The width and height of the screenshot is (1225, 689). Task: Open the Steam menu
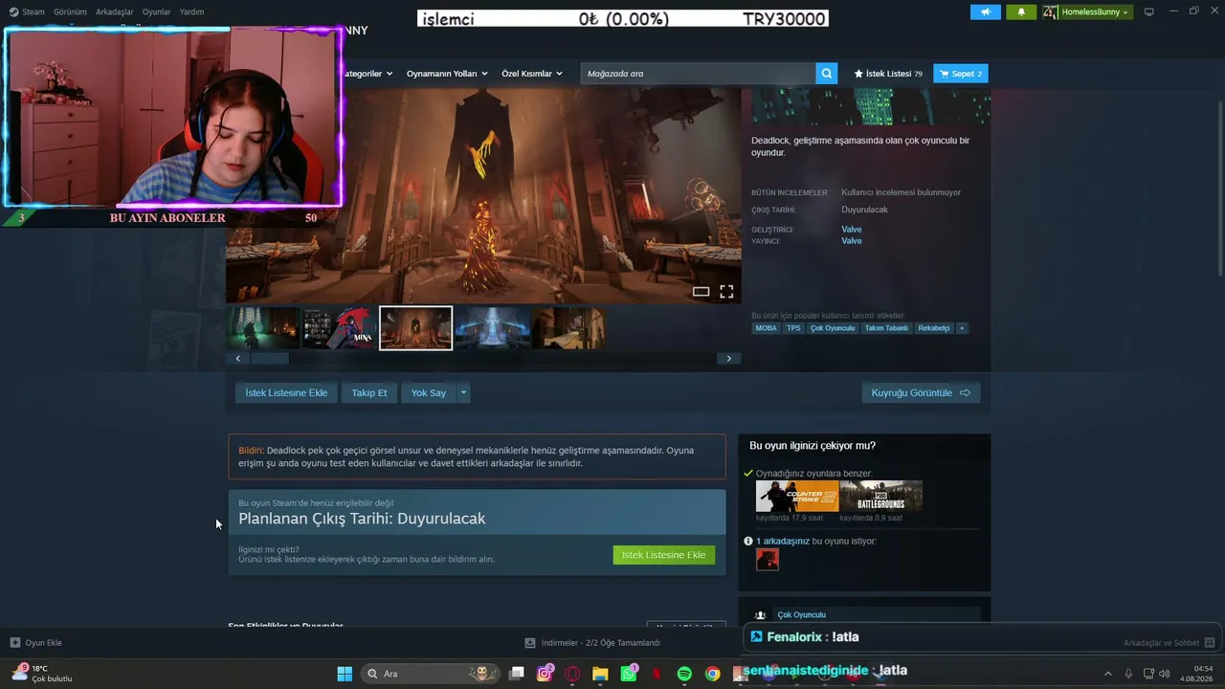(x=33, y=12)
